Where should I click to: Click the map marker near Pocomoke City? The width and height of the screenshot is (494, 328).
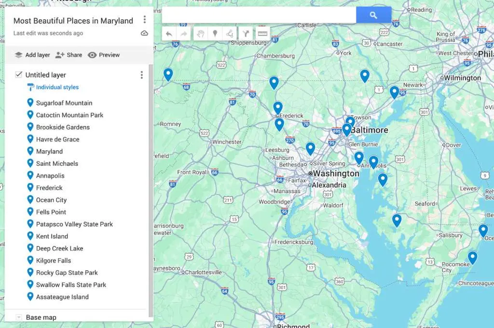point(472,258)
